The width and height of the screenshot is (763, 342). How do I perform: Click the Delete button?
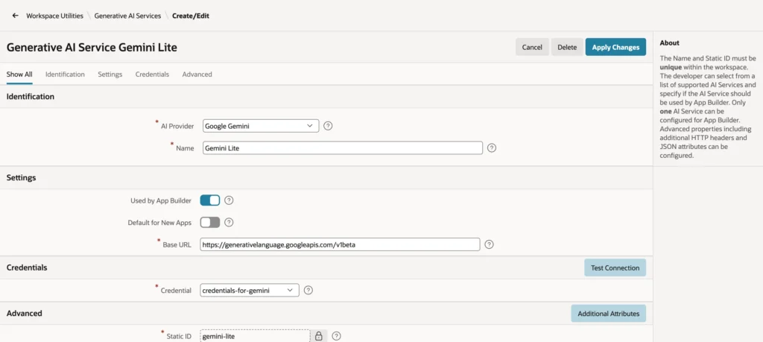tap(567, 47)
